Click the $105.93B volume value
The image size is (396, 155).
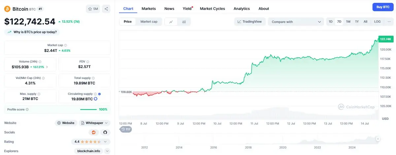point(21,67)
